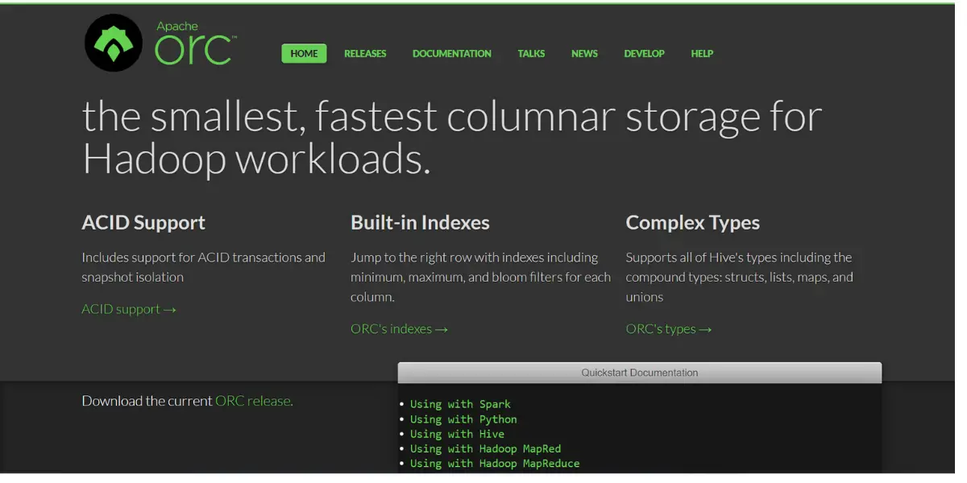This screenshot has height=483, width=967.
Task: Click the text mentioning bloom filters
Action: [x=480, y=277]
